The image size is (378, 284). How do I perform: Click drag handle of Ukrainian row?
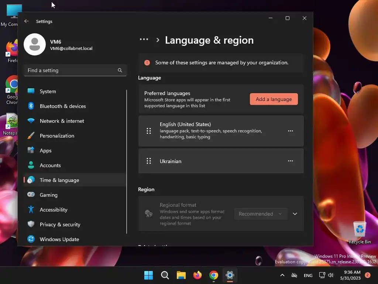149,161
